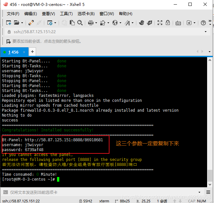Click the terminal prompt line
Image resolution: width=214 pixels, height=203 pixels.
tap(30, 179)
